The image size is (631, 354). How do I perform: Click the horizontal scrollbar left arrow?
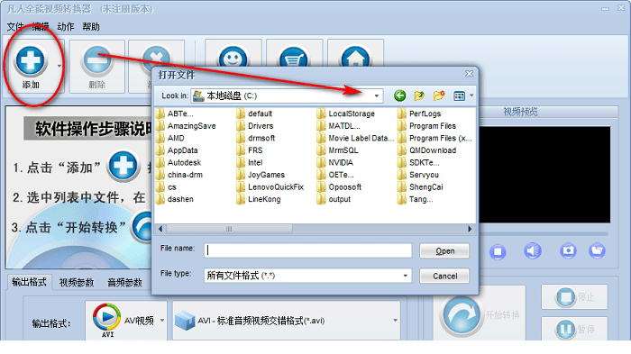pyautogui.click(x=160, y=229)
